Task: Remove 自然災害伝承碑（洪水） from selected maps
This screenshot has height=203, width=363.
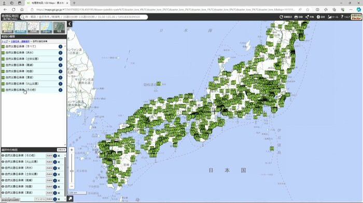Action: tap(59, 168)
